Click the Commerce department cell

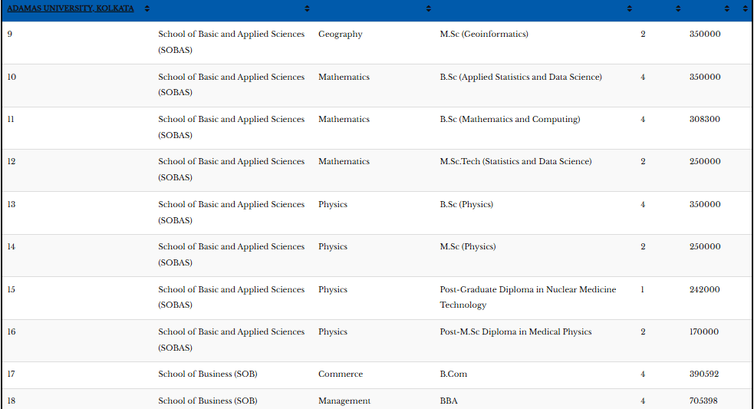point(340,374)
